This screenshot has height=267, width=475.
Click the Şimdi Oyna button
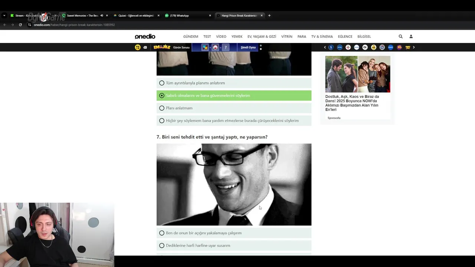point(248,47)
